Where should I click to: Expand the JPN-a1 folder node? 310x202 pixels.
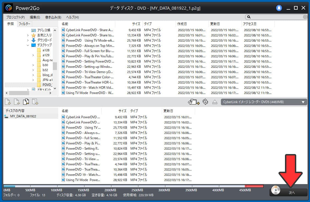(x=33, y=80)
